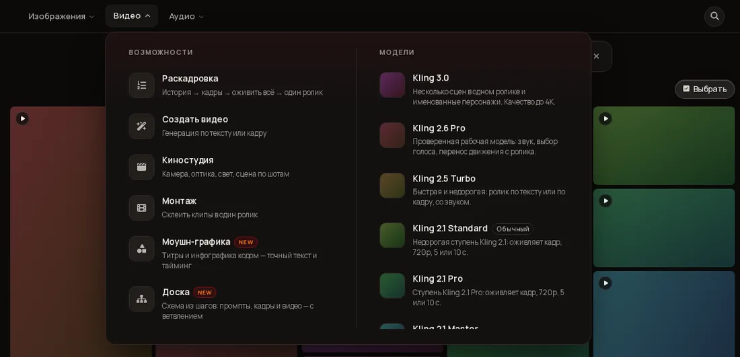Click text 'Склеить клипы в один ролик'
This screenshot has height=357, width=740.
click(x=209, y=214)
